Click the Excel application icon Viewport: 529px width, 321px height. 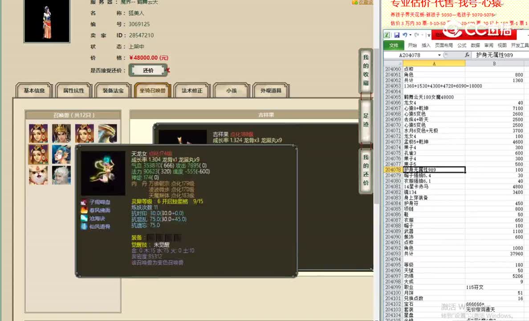387,35
